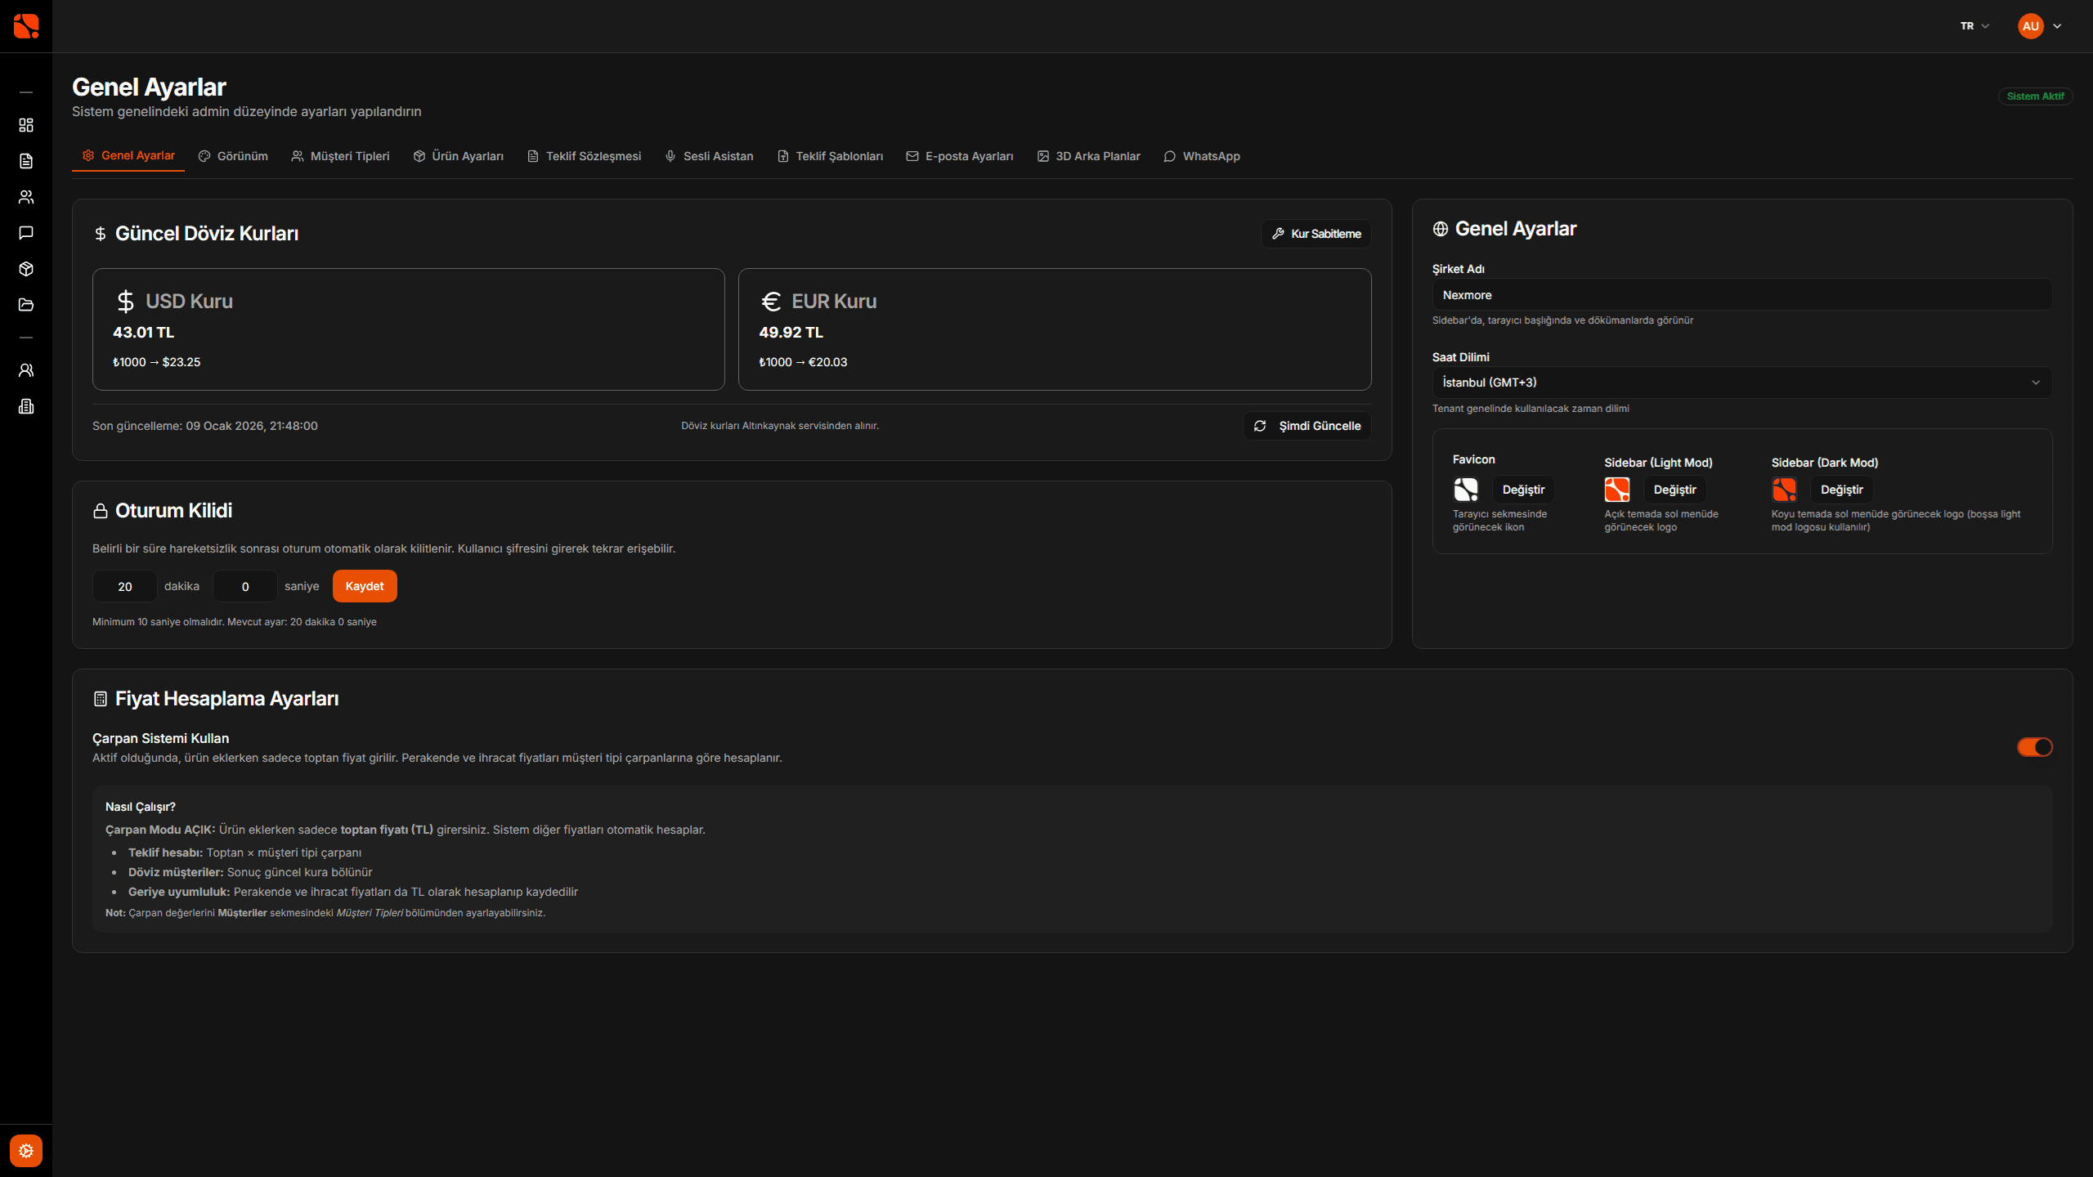This screenshot has width=2093, height=1177.
Task: Open the TR language dropdown
Action: (1974, 26)
